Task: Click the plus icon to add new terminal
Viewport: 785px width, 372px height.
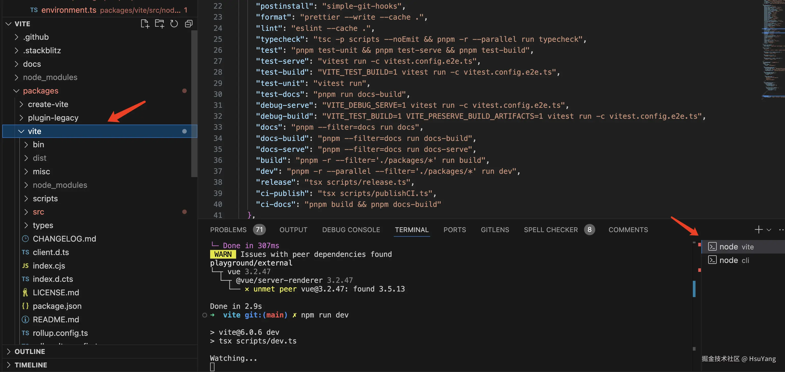Action: point(759,230)
